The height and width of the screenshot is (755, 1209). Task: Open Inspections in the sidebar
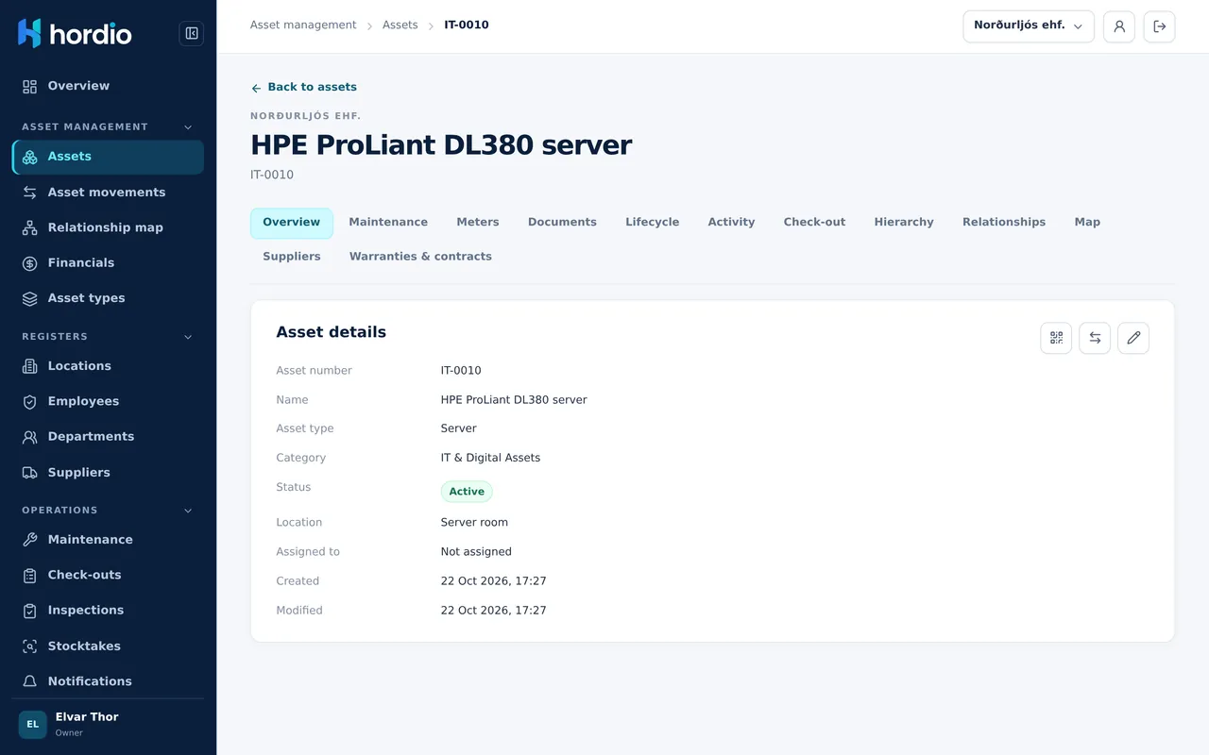click(x=108, y=611)
